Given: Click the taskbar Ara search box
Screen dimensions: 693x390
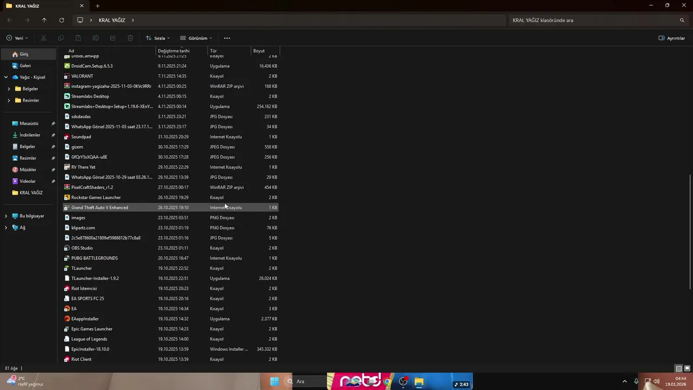Looking at the screenshot, I should [306, 381].
